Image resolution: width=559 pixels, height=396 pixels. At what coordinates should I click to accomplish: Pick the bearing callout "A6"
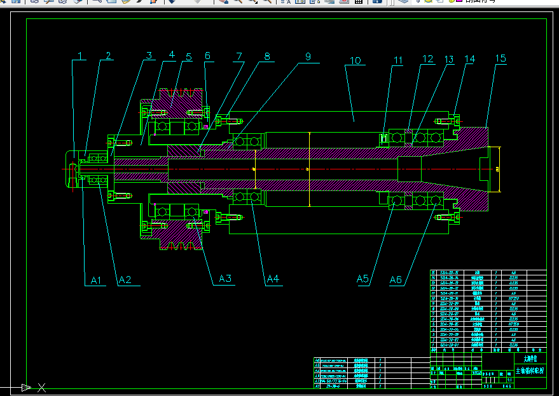[x=396, y=280]
